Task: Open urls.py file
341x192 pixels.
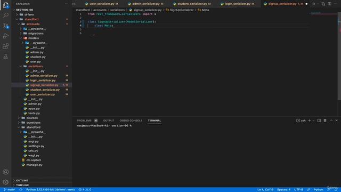Action: pos(42,150)
